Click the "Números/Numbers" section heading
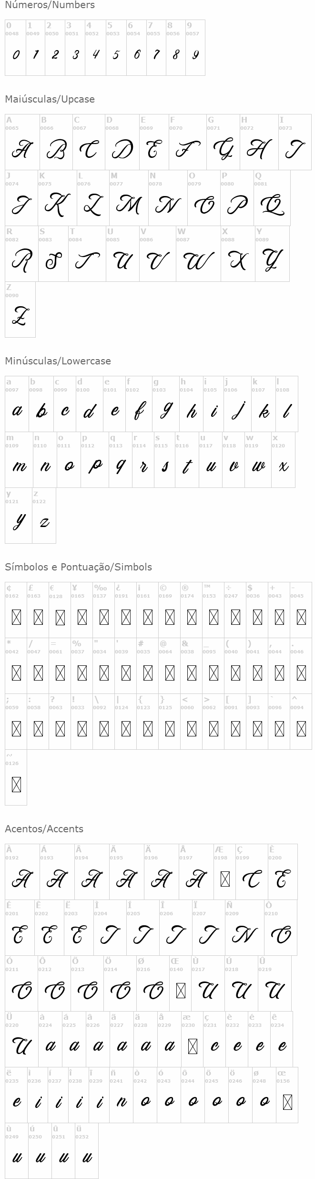The image size is (315, 1179). point(50,5)
